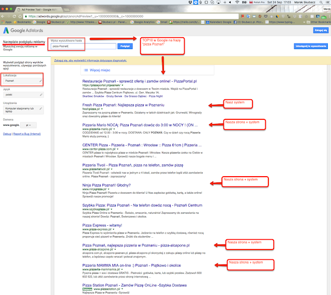Open the Kalendarz Google bookmark
Screen dimensions: 331x295
[x=218, y=22]
